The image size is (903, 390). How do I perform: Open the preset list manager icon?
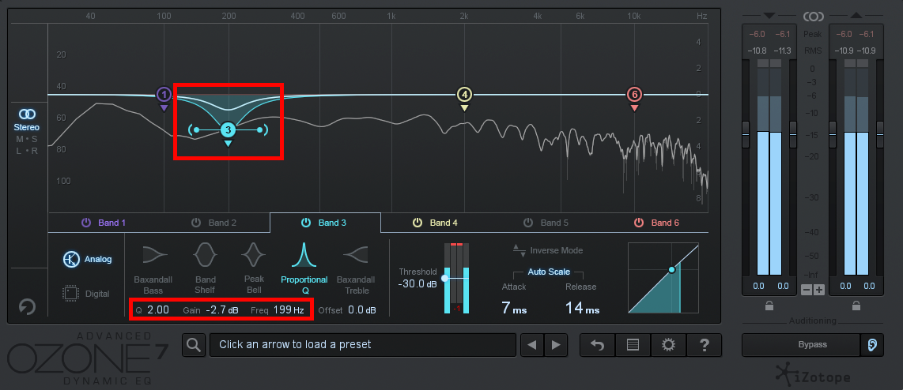click(633, 345)
